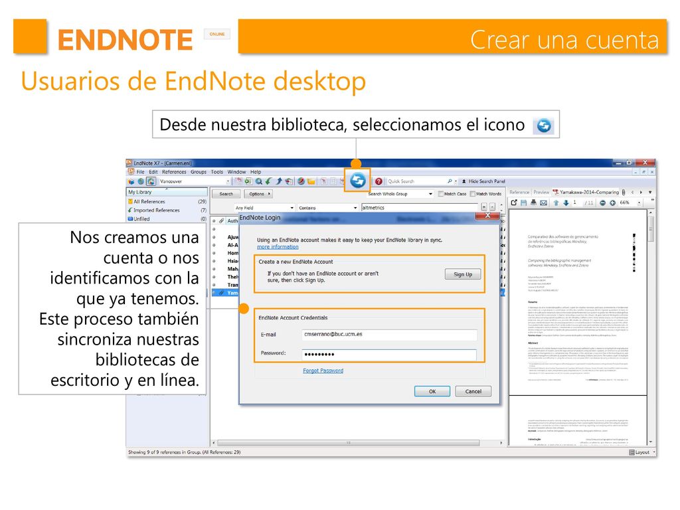Open the References menu

[174, 172]
